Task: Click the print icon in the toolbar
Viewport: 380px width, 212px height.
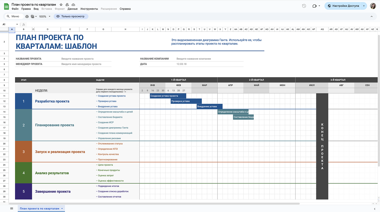Action: click(x=27, y=17)
